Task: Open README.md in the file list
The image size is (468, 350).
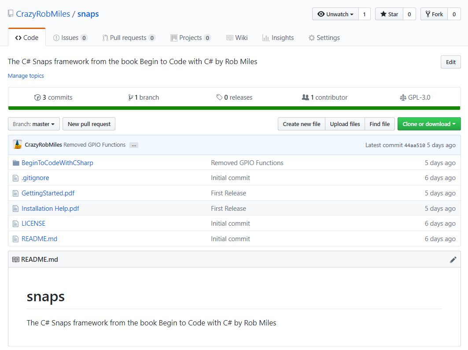Action: point(39,239)
